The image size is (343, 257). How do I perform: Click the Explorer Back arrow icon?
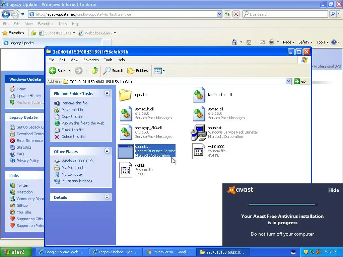tap(53, 71)
